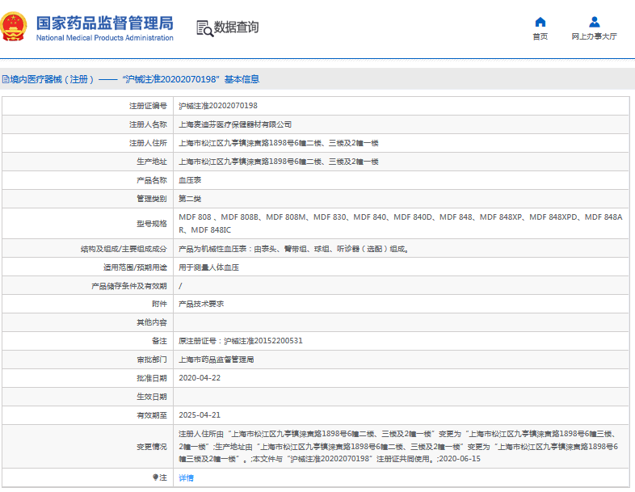Image resolution: width=635 pixels, height=492 pixels.
Task: Click the 生产地址 address value
Action: tap(279, 162)
